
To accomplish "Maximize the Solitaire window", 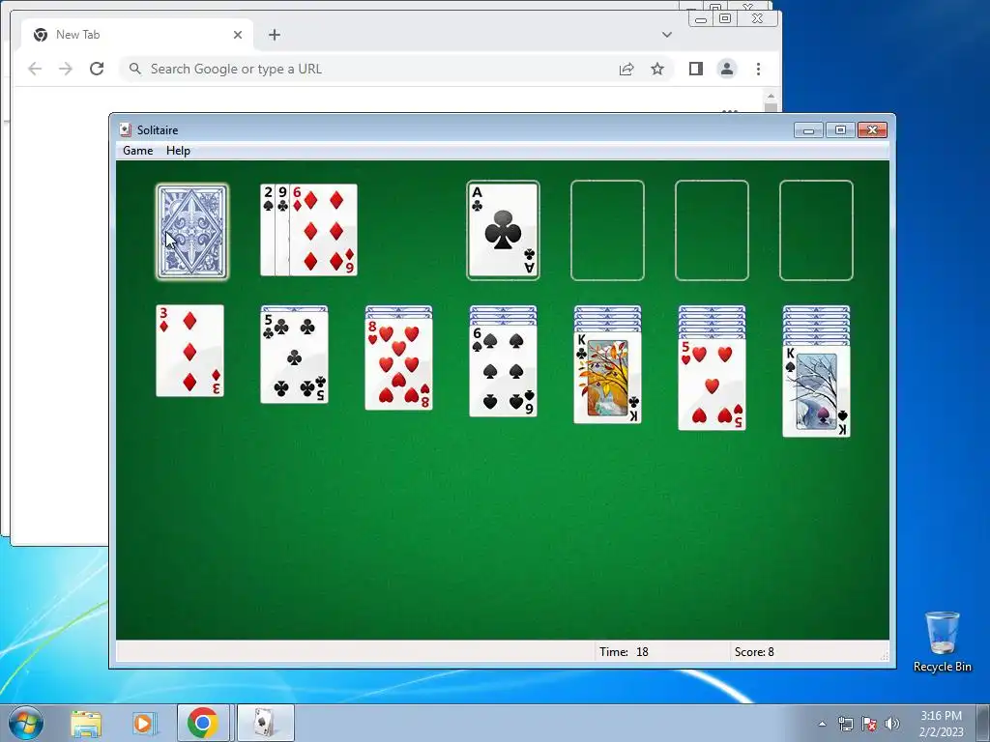I will 840,130.
